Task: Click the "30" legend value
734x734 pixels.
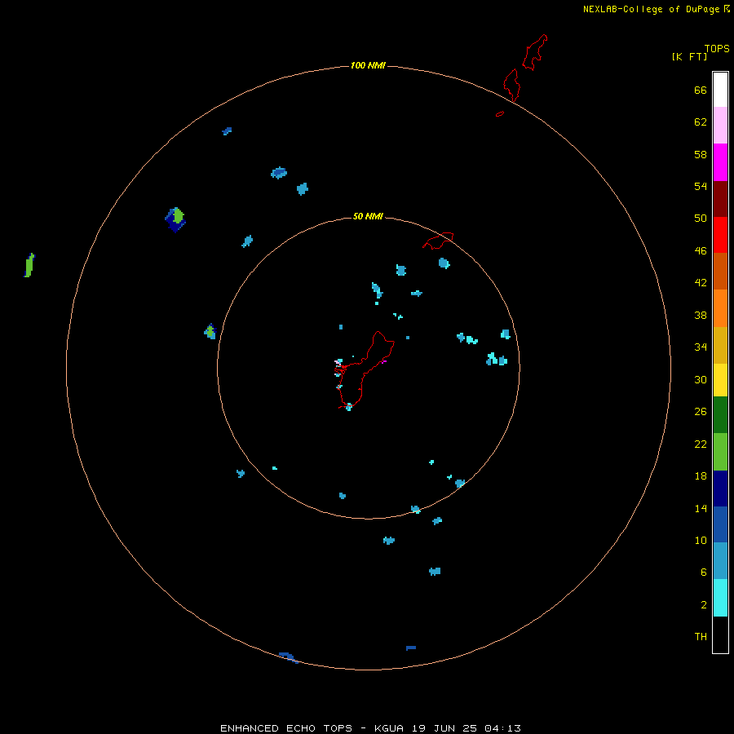Action: 701,379
